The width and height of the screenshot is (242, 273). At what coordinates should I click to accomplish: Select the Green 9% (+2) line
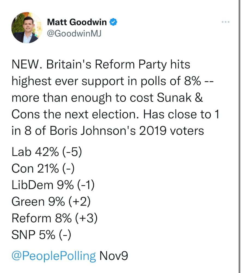pos(51,201)
